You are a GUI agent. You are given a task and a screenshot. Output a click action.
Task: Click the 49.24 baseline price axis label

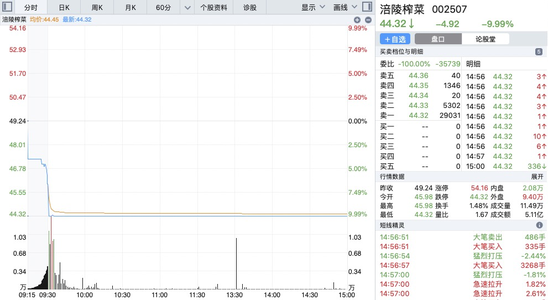point(18,121)
